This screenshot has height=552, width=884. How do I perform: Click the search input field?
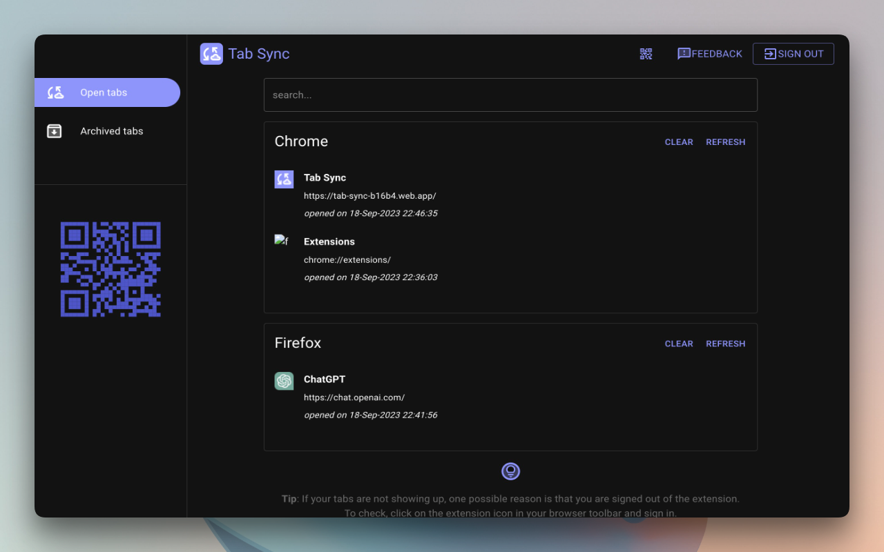pos(510,95)
